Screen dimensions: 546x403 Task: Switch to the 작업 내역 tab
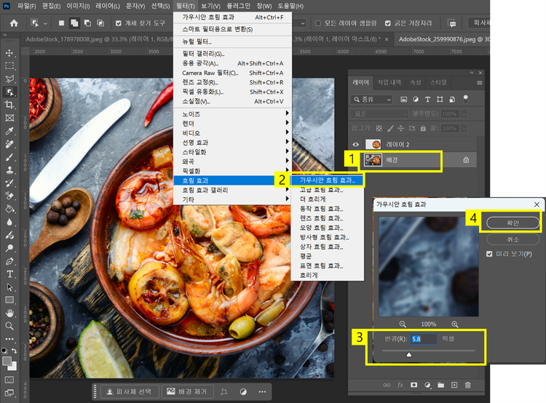pyautogui.click(x=389, y=82)
